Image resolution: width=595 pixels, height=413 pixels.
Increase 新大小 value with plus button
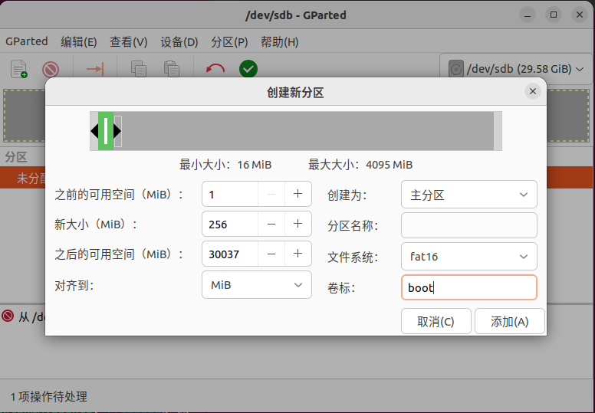[297, 225]
